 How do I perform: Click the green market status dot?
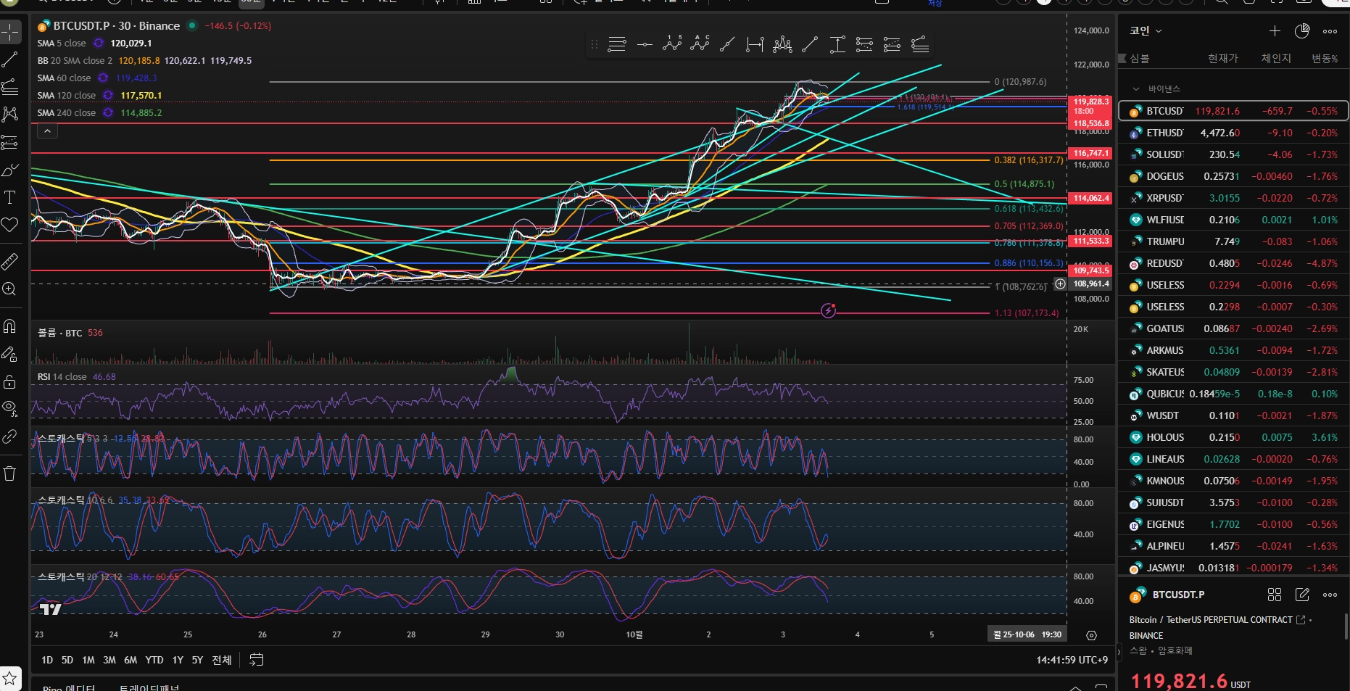[x=192, y=25]
